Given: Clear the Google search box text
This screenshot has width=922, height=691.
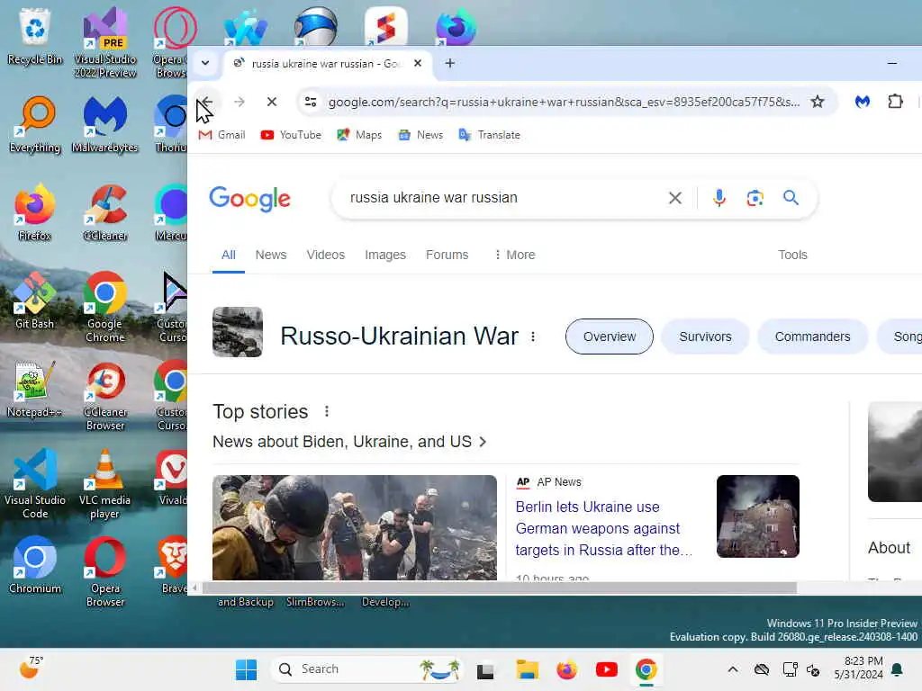Looking at the screenshot, I should [x=675, y=198].
